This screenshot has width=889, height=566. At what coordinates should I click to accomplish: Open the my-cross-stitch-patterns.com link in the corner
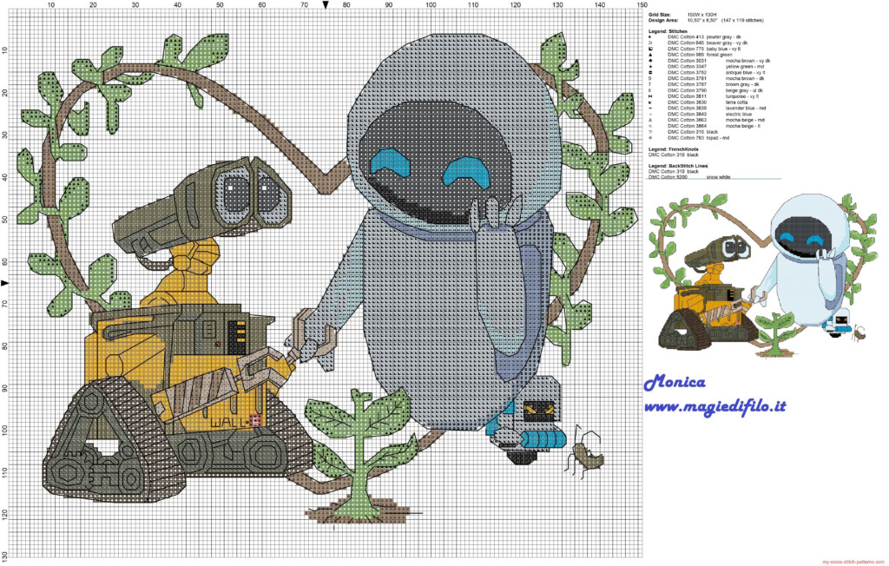(853, 562)
